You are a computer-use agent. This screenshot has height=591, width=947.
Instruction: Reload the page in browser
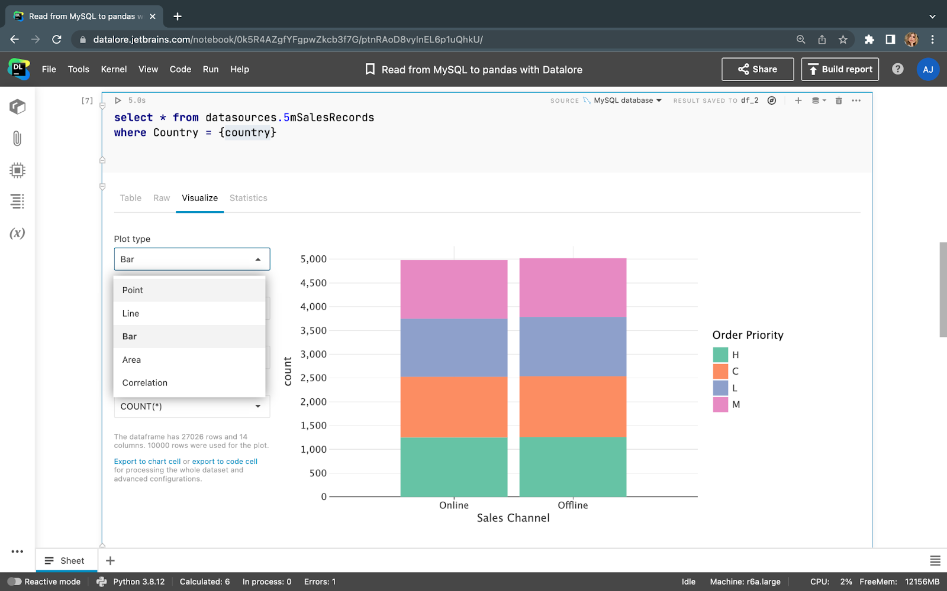(57, 40)
